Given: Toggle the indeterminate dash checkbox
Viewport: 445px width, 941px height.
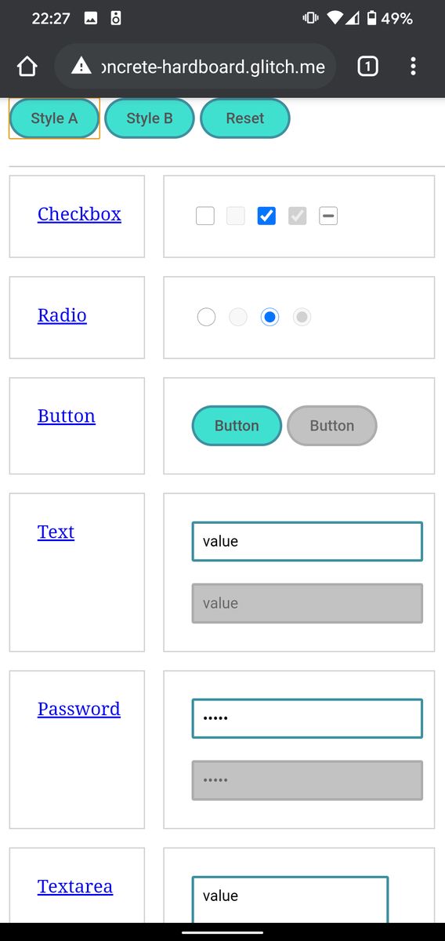Looking at the screenshot, I should point(328,216).
